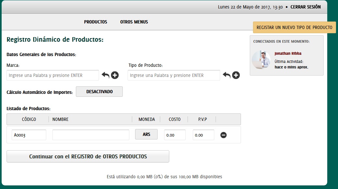Click the P.V.P price field
Image resolution: width=338 pixels, height=189 pixels.
pos(203,135)
